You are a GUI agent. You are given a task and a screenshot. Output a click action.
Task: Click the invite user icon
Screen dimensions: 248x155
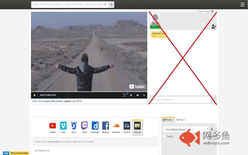[214, 26]
